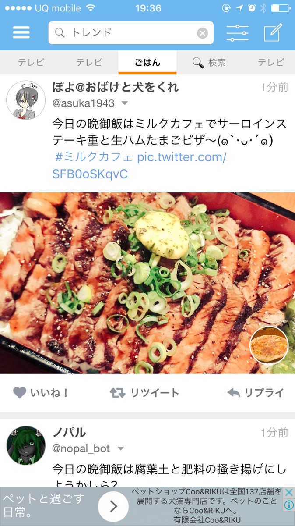Expand dropdown arrow next to @nopal_bot
295x526 pixels.
pyautogui.click(x=121, y=448)
